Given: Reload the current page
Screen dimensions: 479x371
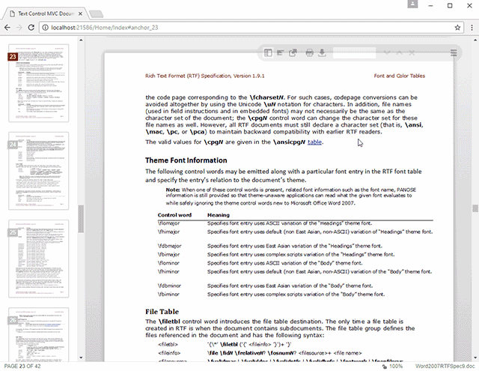Looking at the screenshot, I should click(31, 28).
